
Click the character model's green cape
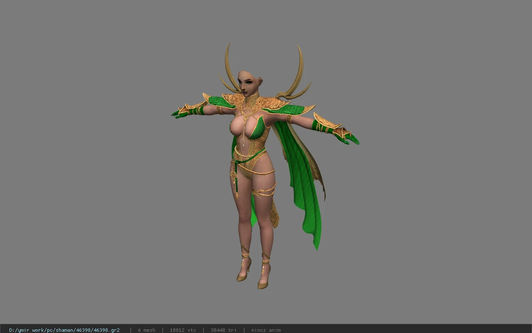click(x=301, y=179)
